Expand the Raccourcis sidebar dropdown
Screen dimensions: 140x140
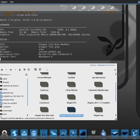pos(6,75)
